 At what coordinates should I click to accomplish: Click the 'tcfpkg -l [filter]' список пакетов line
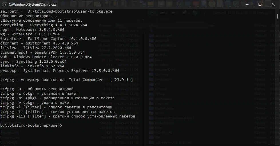click(56, 107)
